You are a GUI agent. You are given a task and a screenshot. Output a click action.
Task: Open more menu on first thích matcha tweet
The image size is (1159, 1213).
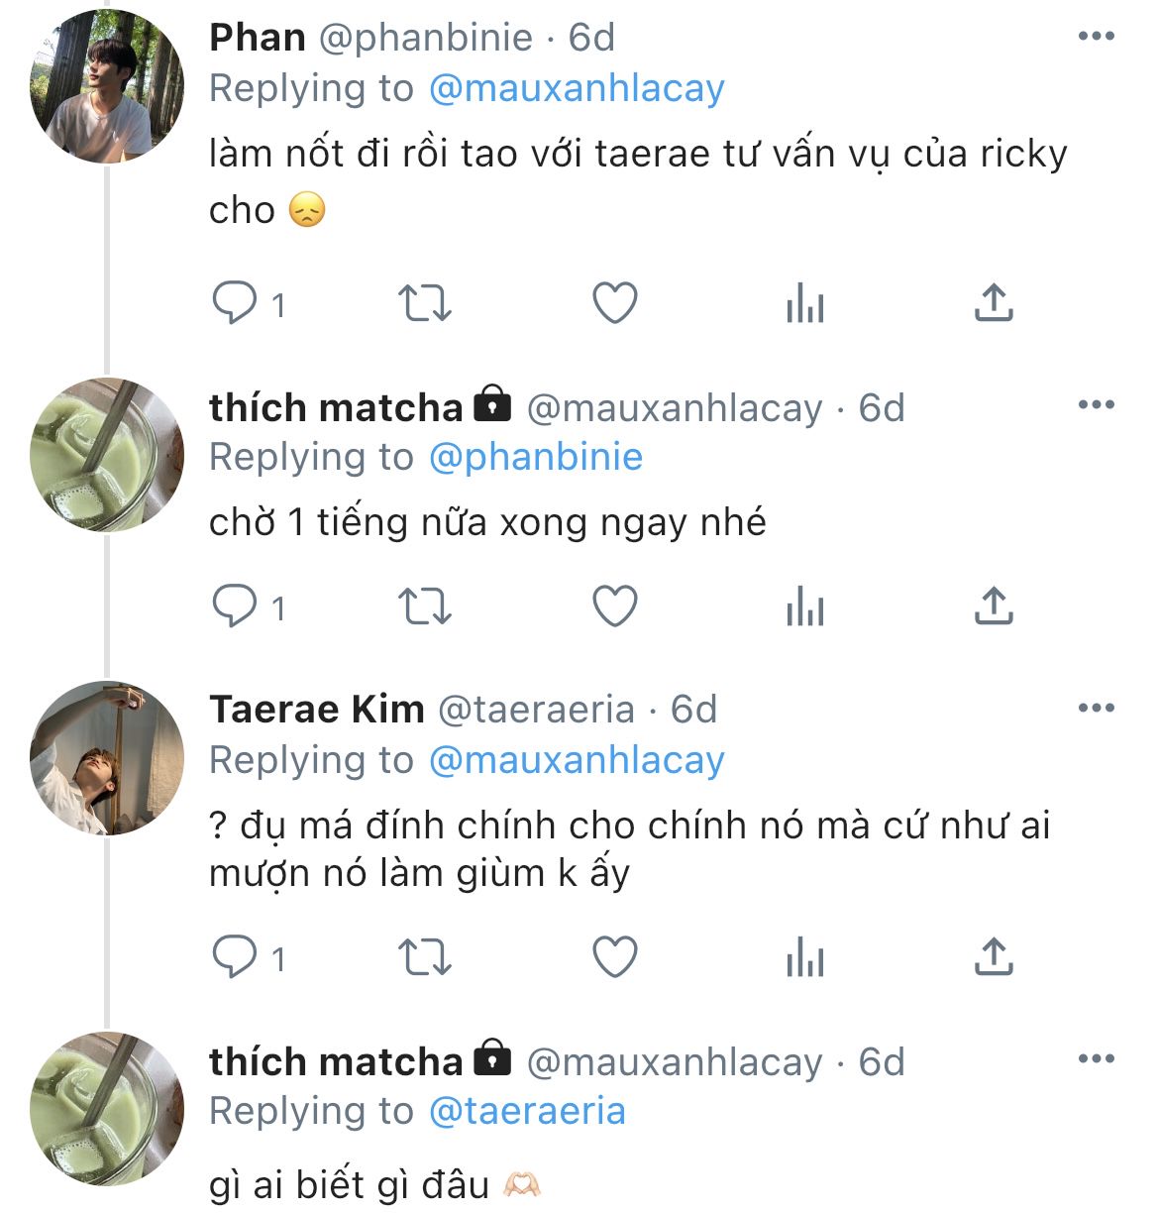[1096, 405]
